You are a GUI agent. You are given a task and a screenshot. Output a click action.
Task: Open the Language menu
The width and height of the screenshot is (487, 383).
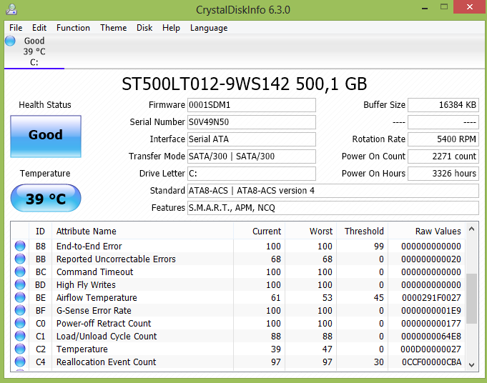[x=209, y=28]
